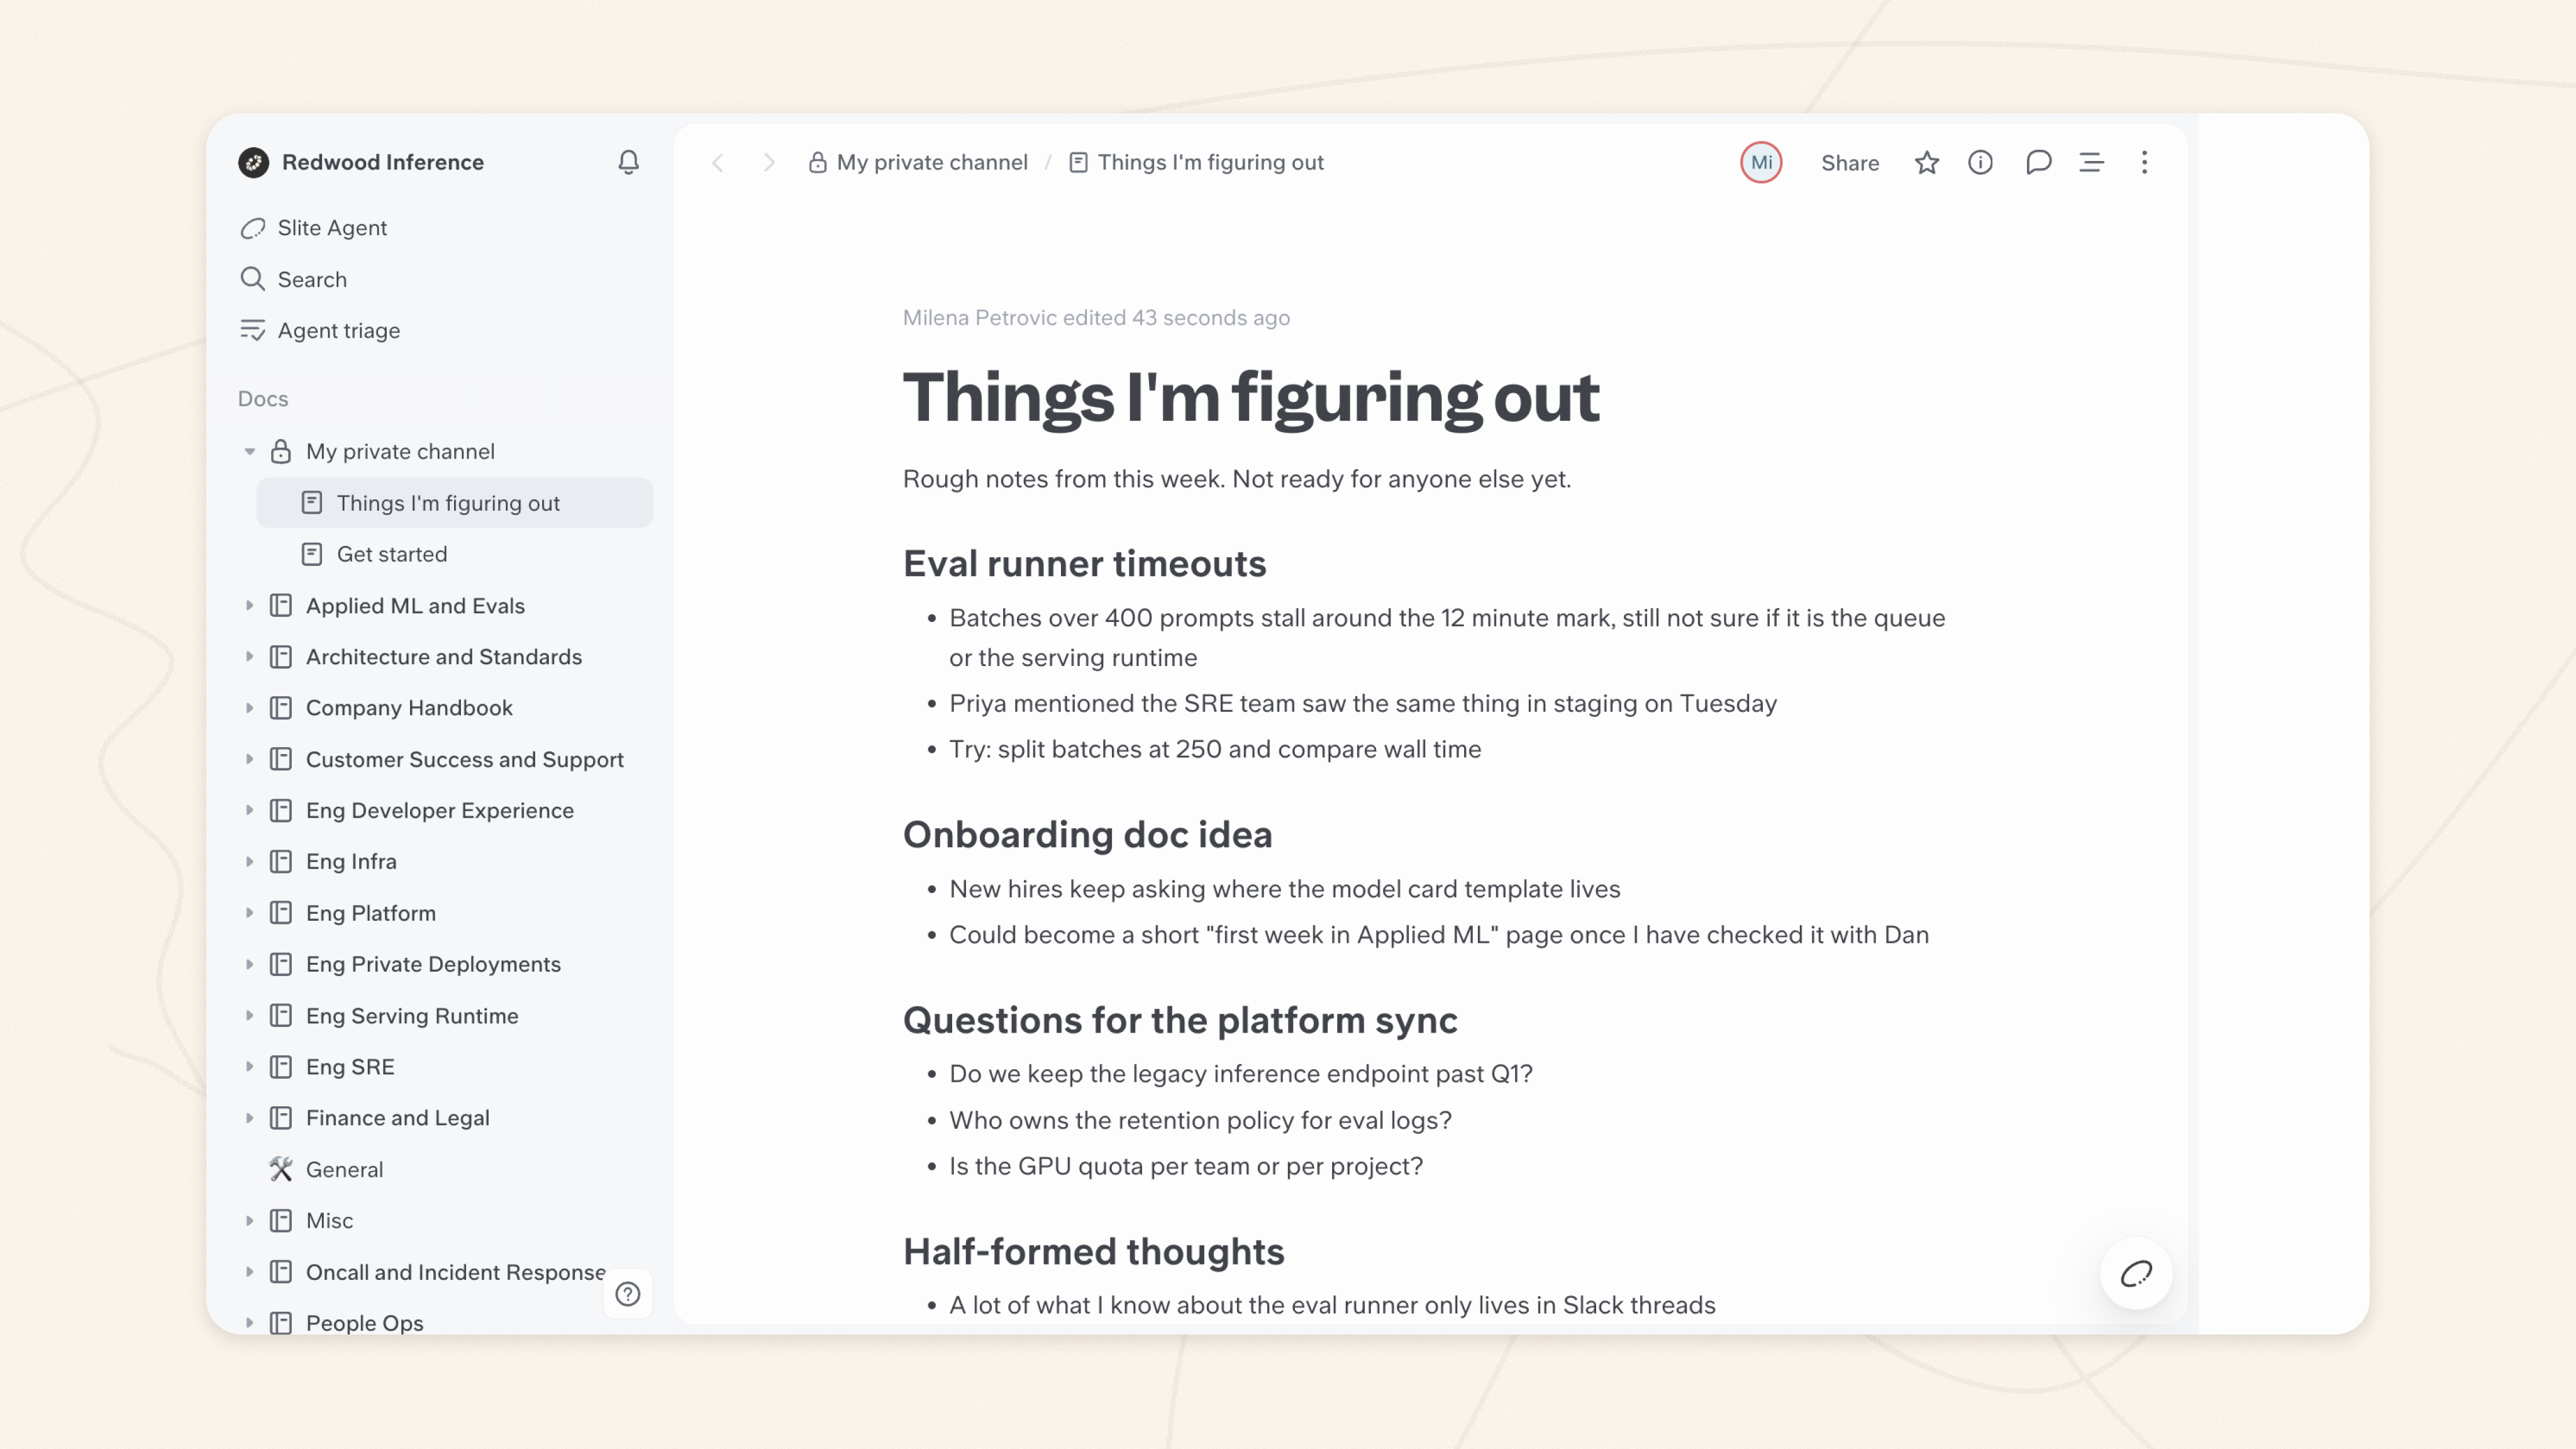2576x1449 pixels.
Task: Open the Eng Infra channel
Action: (x=351, y=861)
